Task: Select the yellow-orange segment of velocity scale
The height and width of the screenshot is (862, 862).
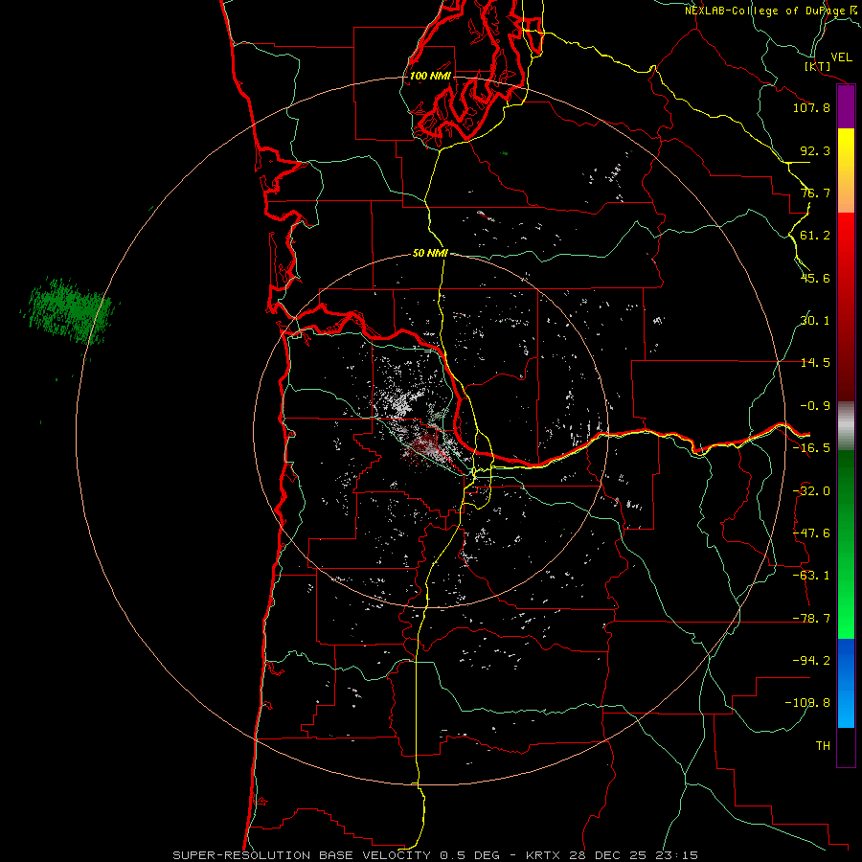Action: (x=846, y=170)
